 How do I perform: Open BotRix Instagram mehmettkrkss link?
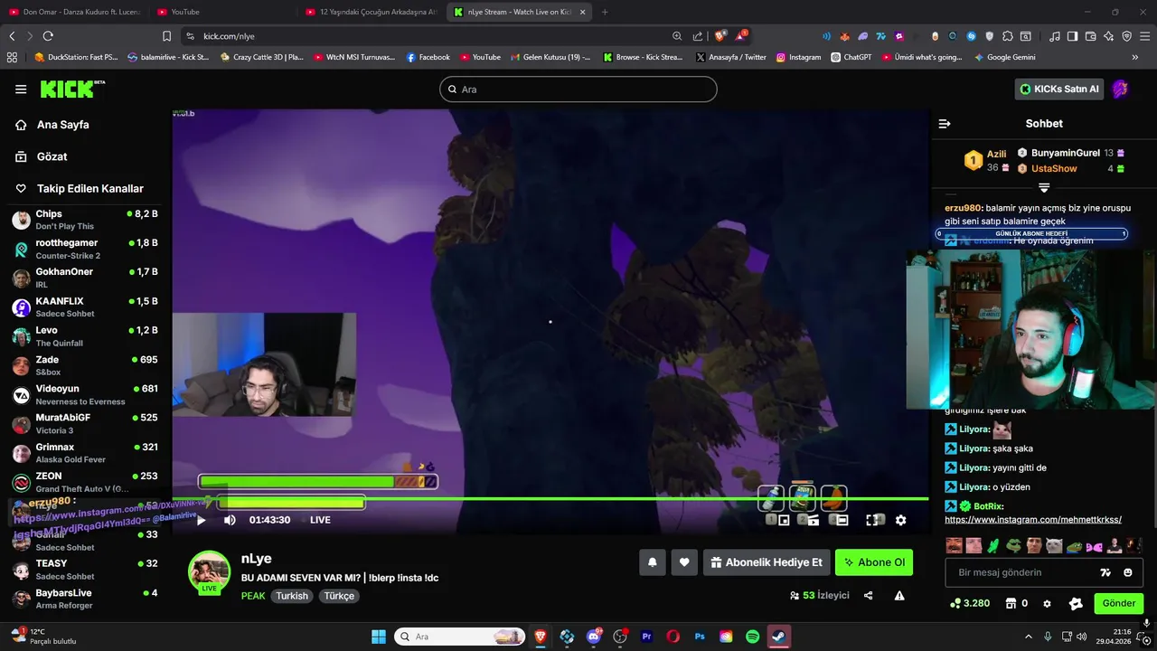point(1033,520)
